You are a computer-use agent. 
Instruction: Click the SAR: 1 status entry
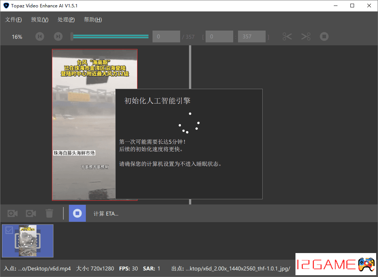(x=151, y=269)
